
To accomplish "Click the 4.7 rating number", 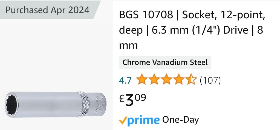I will (x=125, y=80).
